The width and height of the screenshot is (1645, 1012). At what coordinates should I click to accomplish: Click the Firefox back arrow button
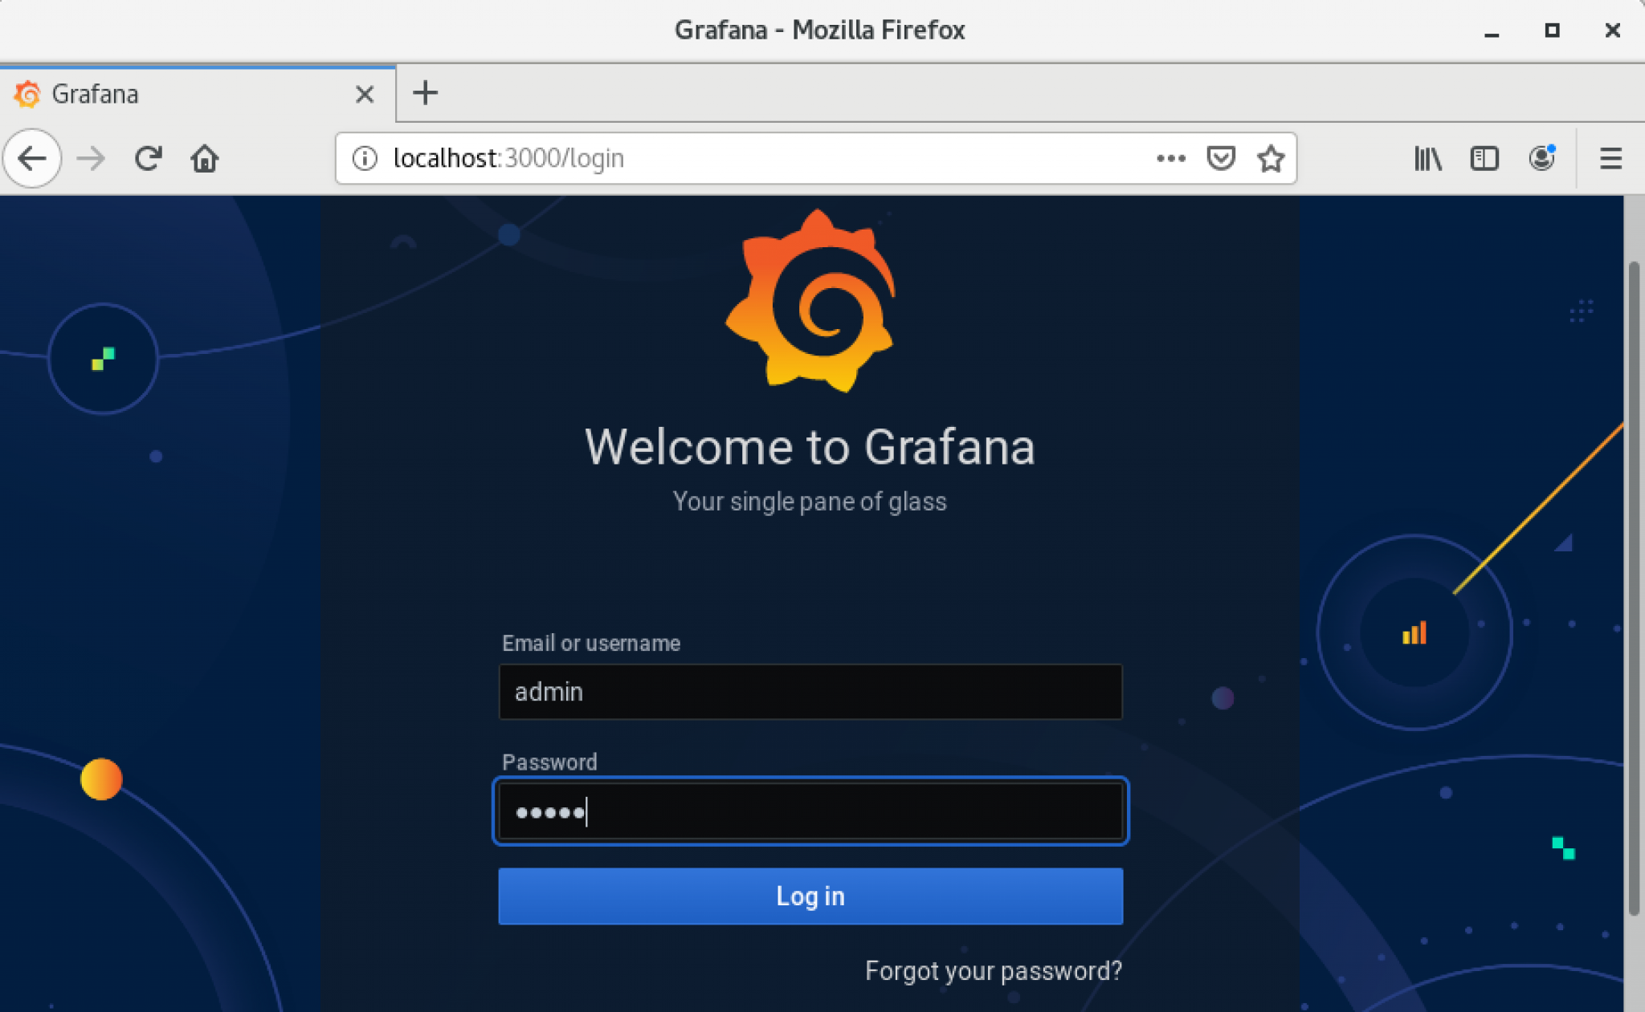[x=32, y=158]
